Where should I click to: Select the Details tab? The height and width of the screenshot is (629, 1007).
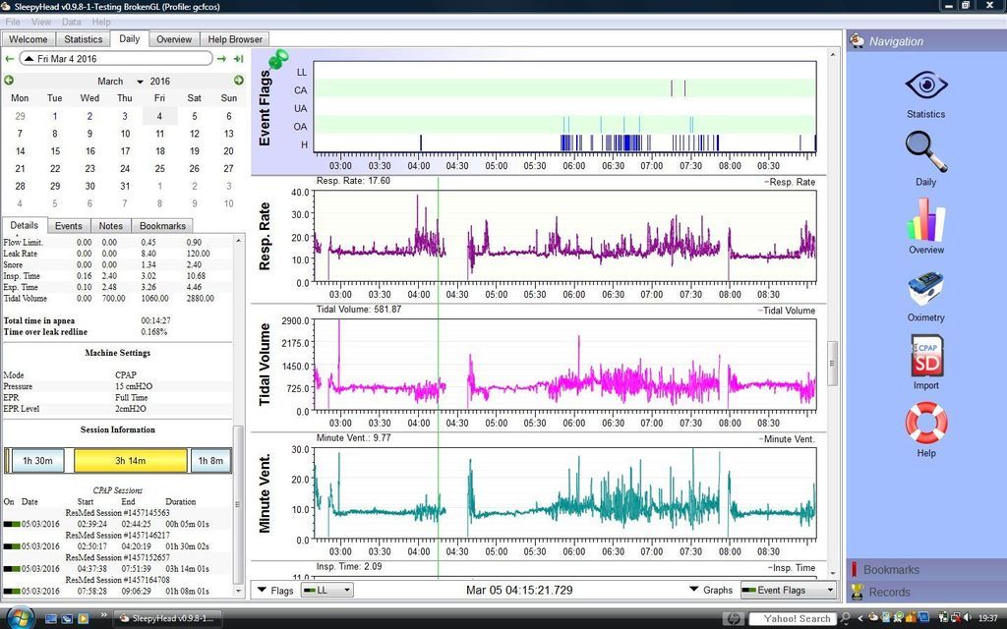(x=24, y=225)
